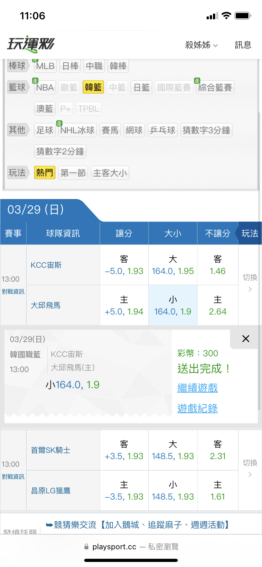Select the 中職 league filter
The width and height of the screenshot is (262, 567).
click(94, 66)
